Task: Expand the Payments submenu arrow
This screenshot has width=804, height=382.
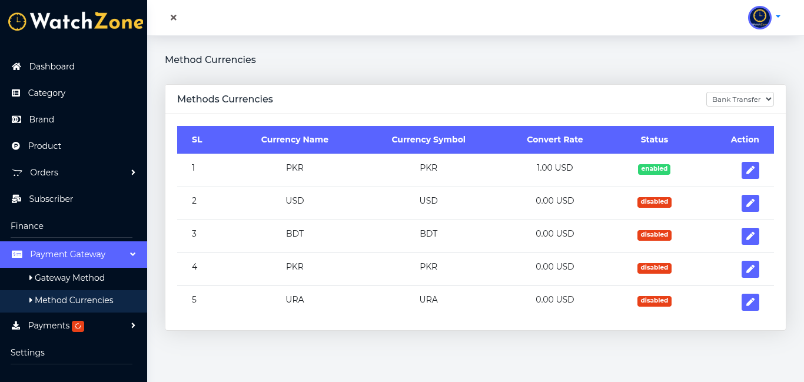Action: pyautogui.click(x=134, y=325)
